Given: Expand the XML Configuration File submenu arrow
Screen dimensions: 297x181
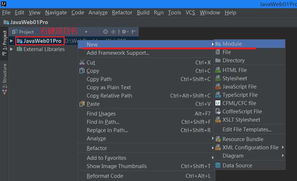Looking at the screenshot, I should [283, 147].
